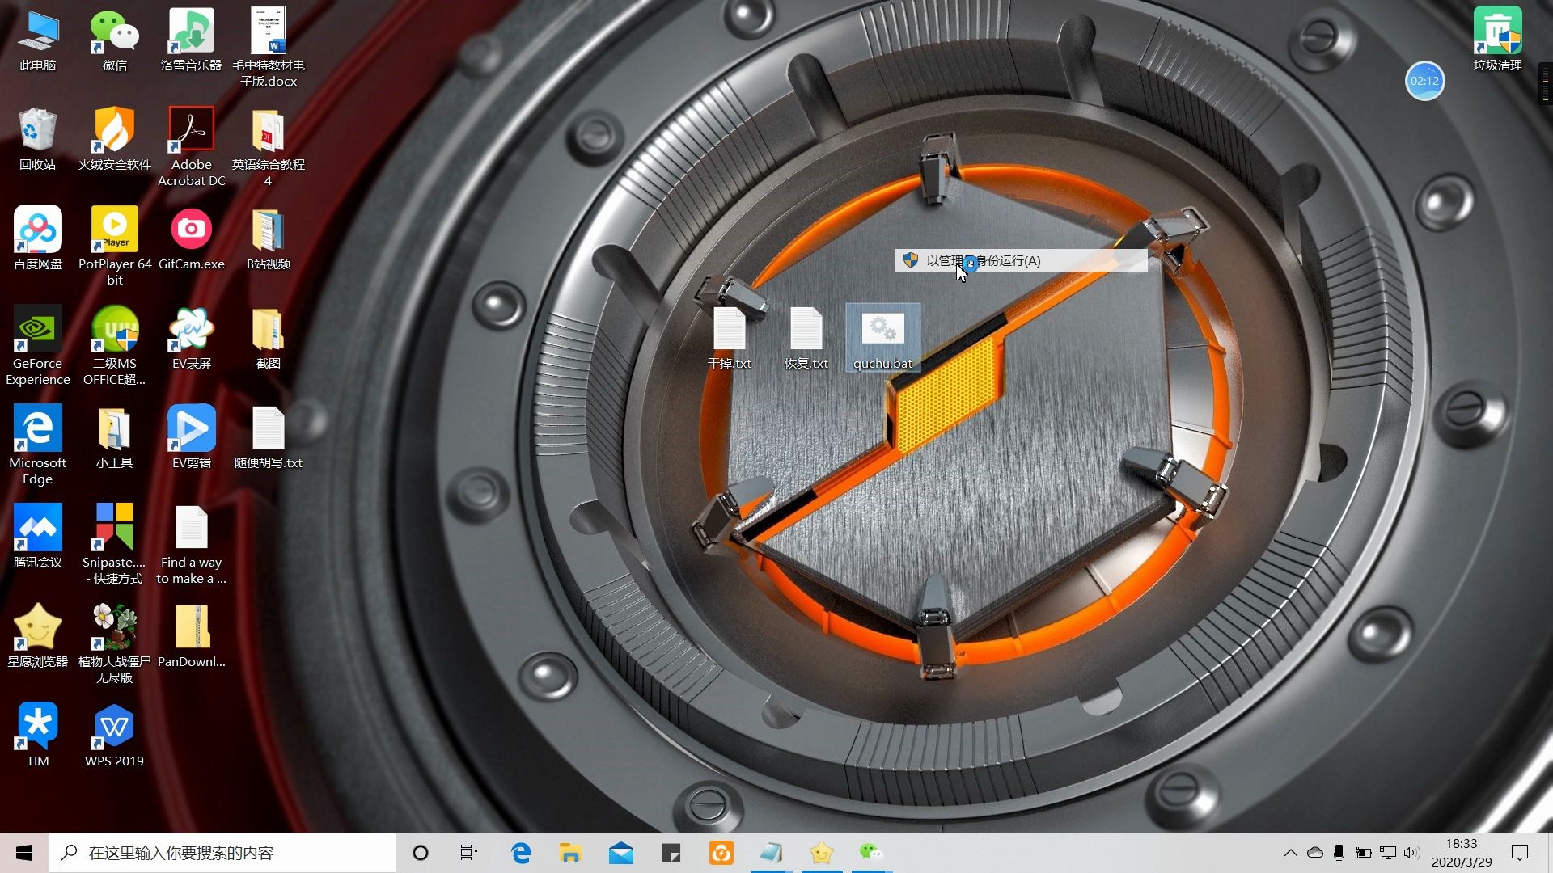1553x873 pixels.
Task: Open the notification action center button
Action: [x=1520, y=853]
